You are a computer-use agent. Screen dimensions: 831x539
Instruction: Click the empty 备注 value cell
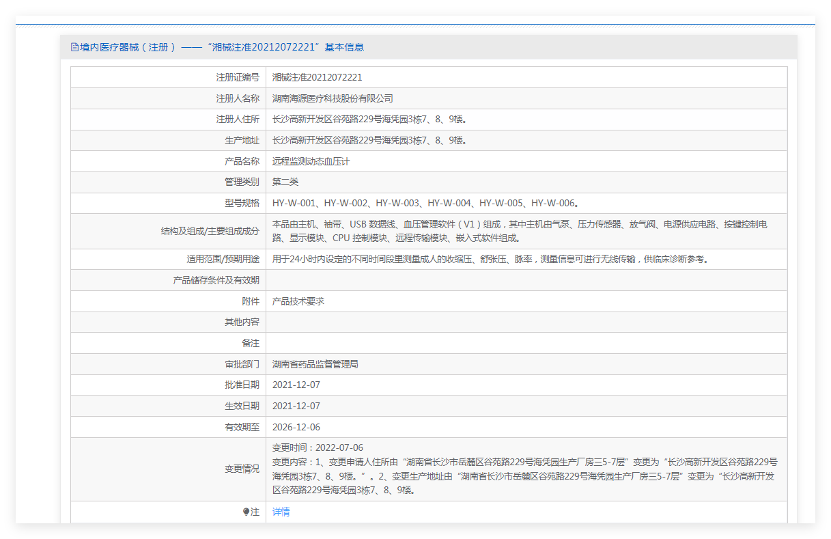coord(526,343)
